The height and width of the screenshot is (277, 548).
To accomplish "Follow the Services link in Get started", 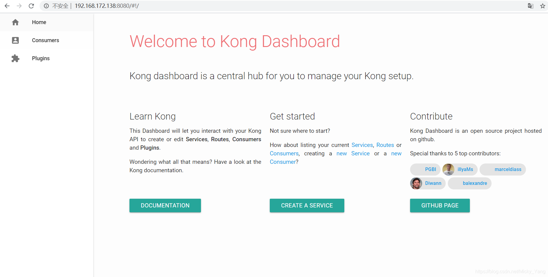I will pyautogui.click(x=362, y=145).
